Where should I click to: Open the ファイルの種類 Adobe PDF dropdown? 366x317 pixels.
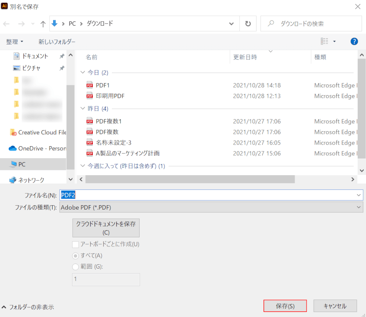(211, 207)
